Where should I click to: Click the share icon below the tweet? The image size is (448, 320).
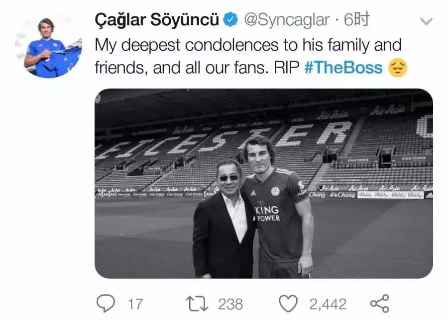pos(379,303)
